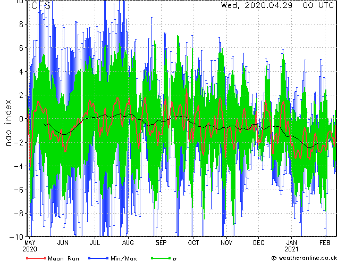Screen dimensions: 337x261
Task: Click the 'nao index' axis title
Action: tap(8, 123)
